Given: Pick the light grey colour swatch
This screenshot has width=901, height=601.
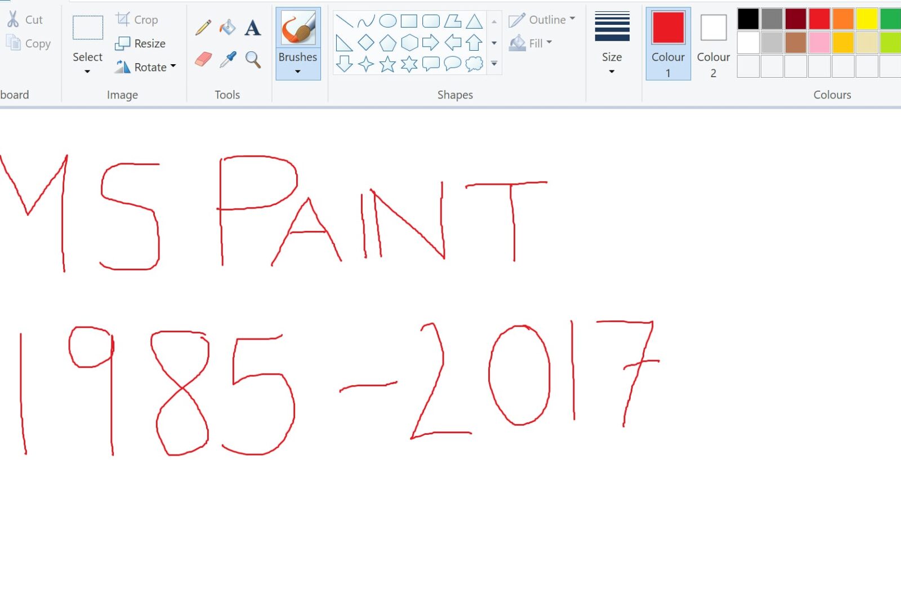Looking at the screenshot, I should pyautogui.click(x=772, y=43).
